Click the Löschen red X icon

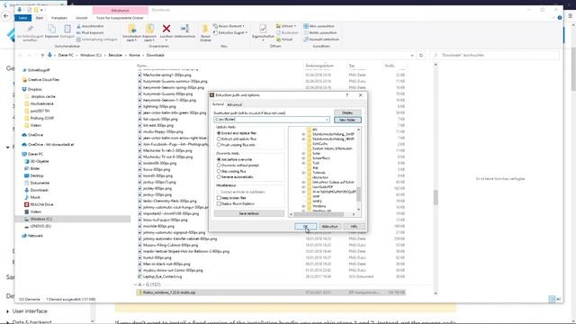tap(166, 29)
